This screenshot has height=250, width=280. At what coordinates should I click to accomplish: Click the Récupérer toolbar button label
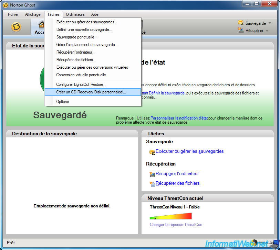click(255, 31)
